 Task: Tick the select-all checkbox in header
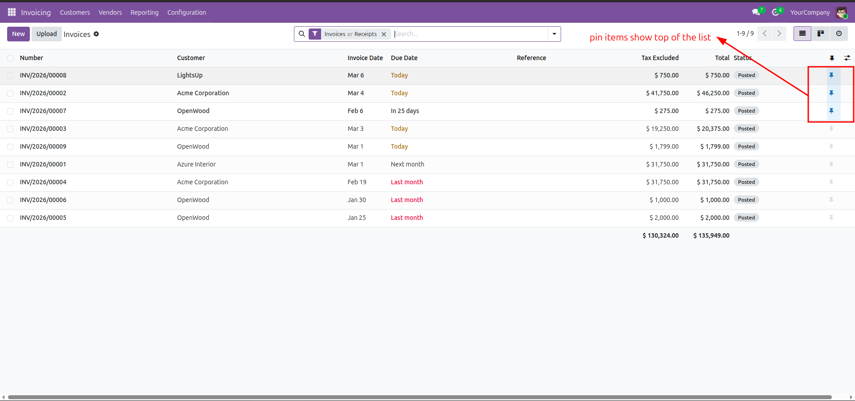coord(10,58)
